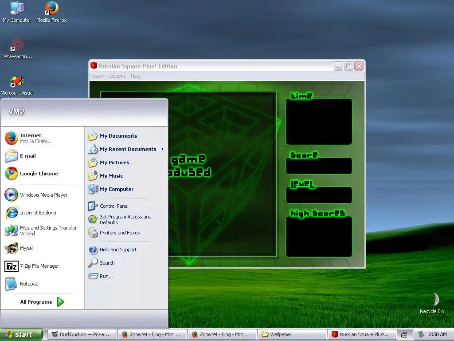Open Control Panel
The width and height of the screenshot is (454, 341).
click(126, 206)
